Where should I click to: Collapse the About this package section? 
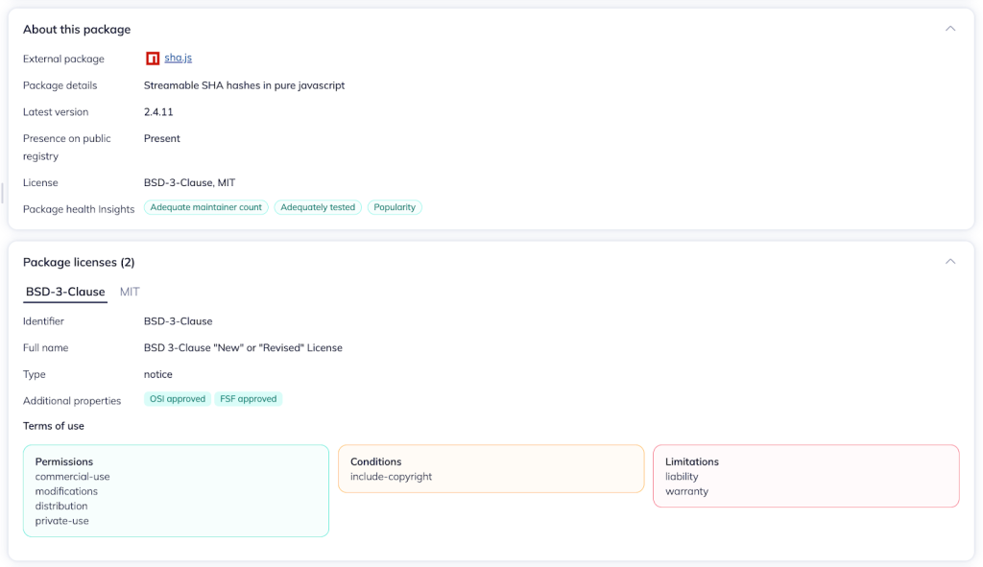pos(950,29)
